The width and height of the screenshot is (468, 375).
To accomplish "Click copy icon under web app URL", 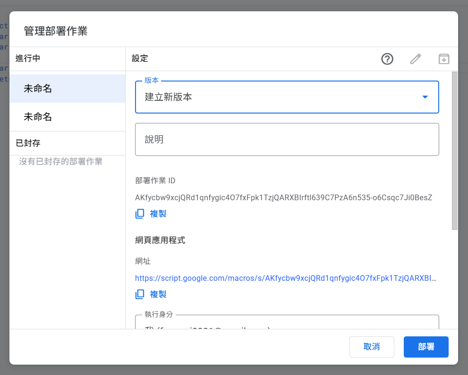I will tap(140, 294).
